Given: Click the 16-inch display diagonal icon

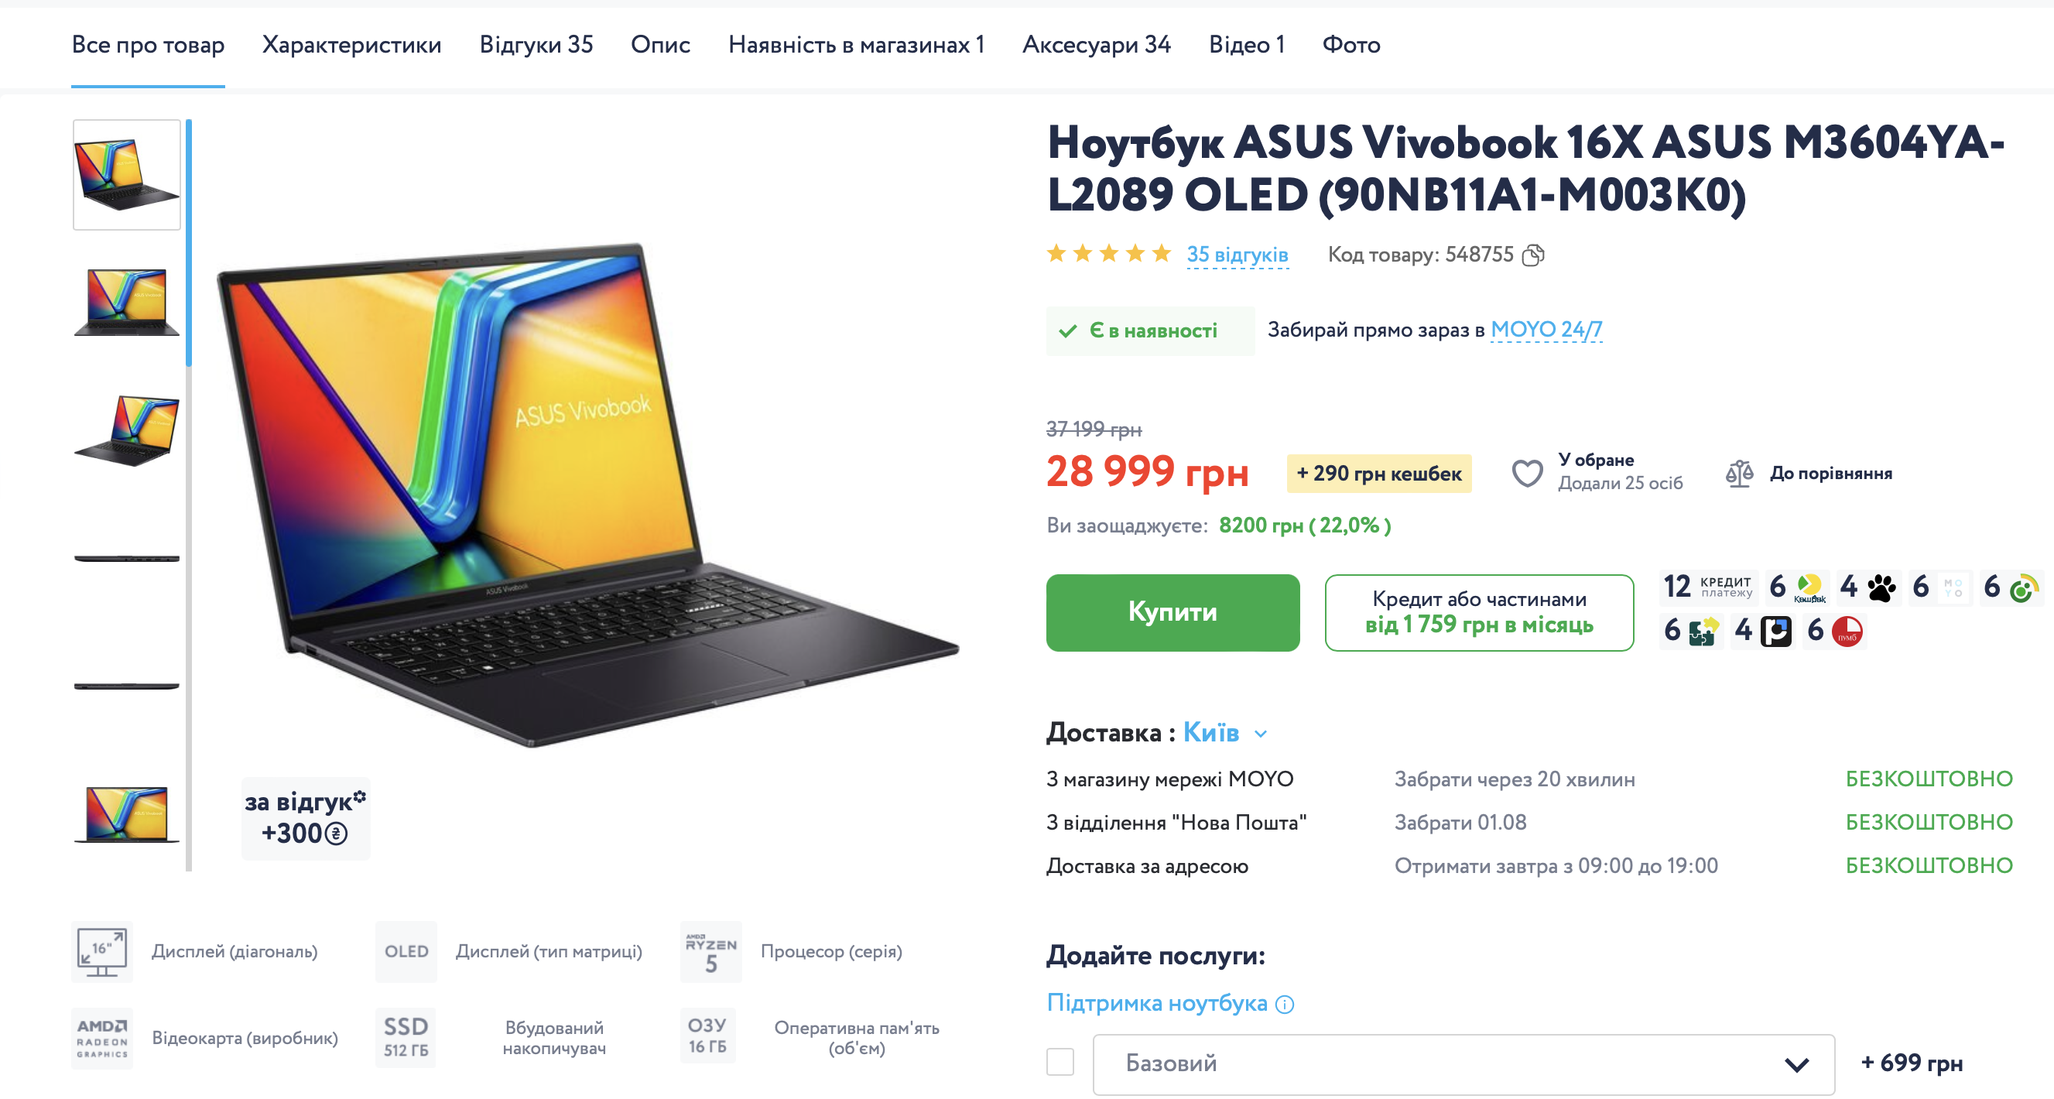Looking at the screenshot, I should tap(102, 951).
